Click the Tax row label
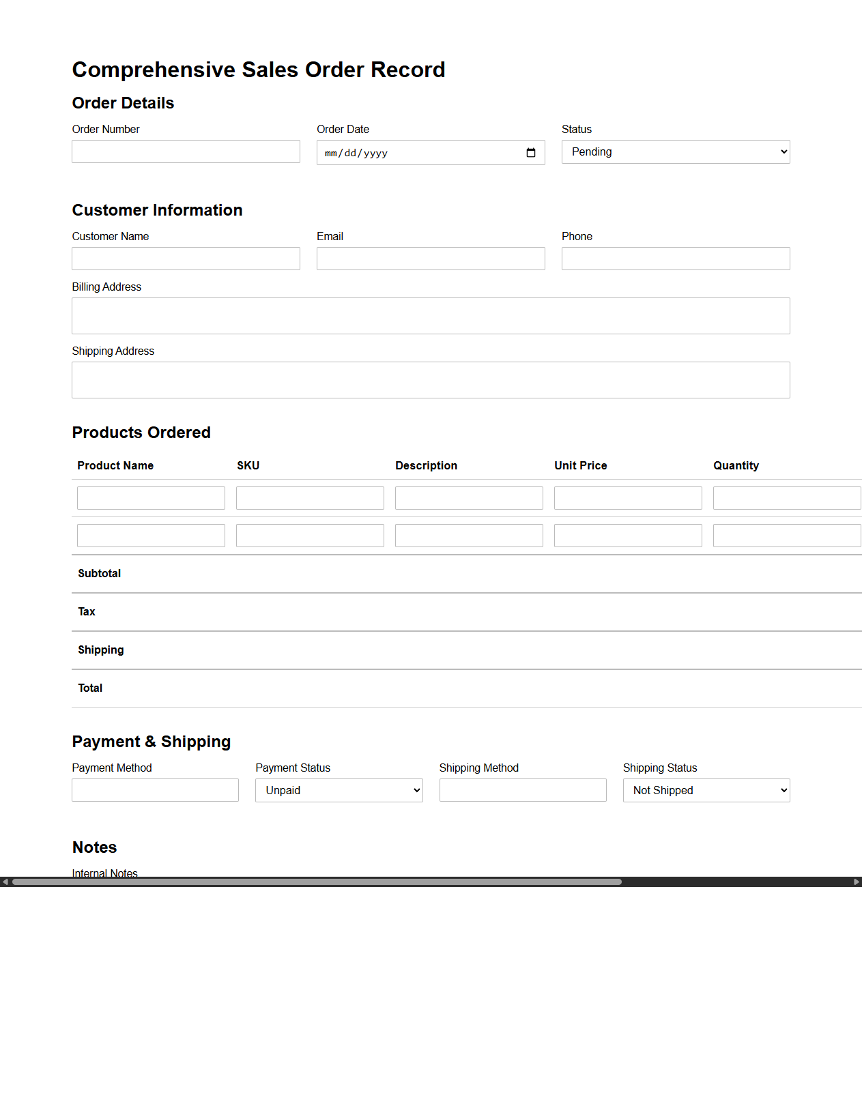The width and height of the screenshot is (862, 1093). click(x=87, y=612)
